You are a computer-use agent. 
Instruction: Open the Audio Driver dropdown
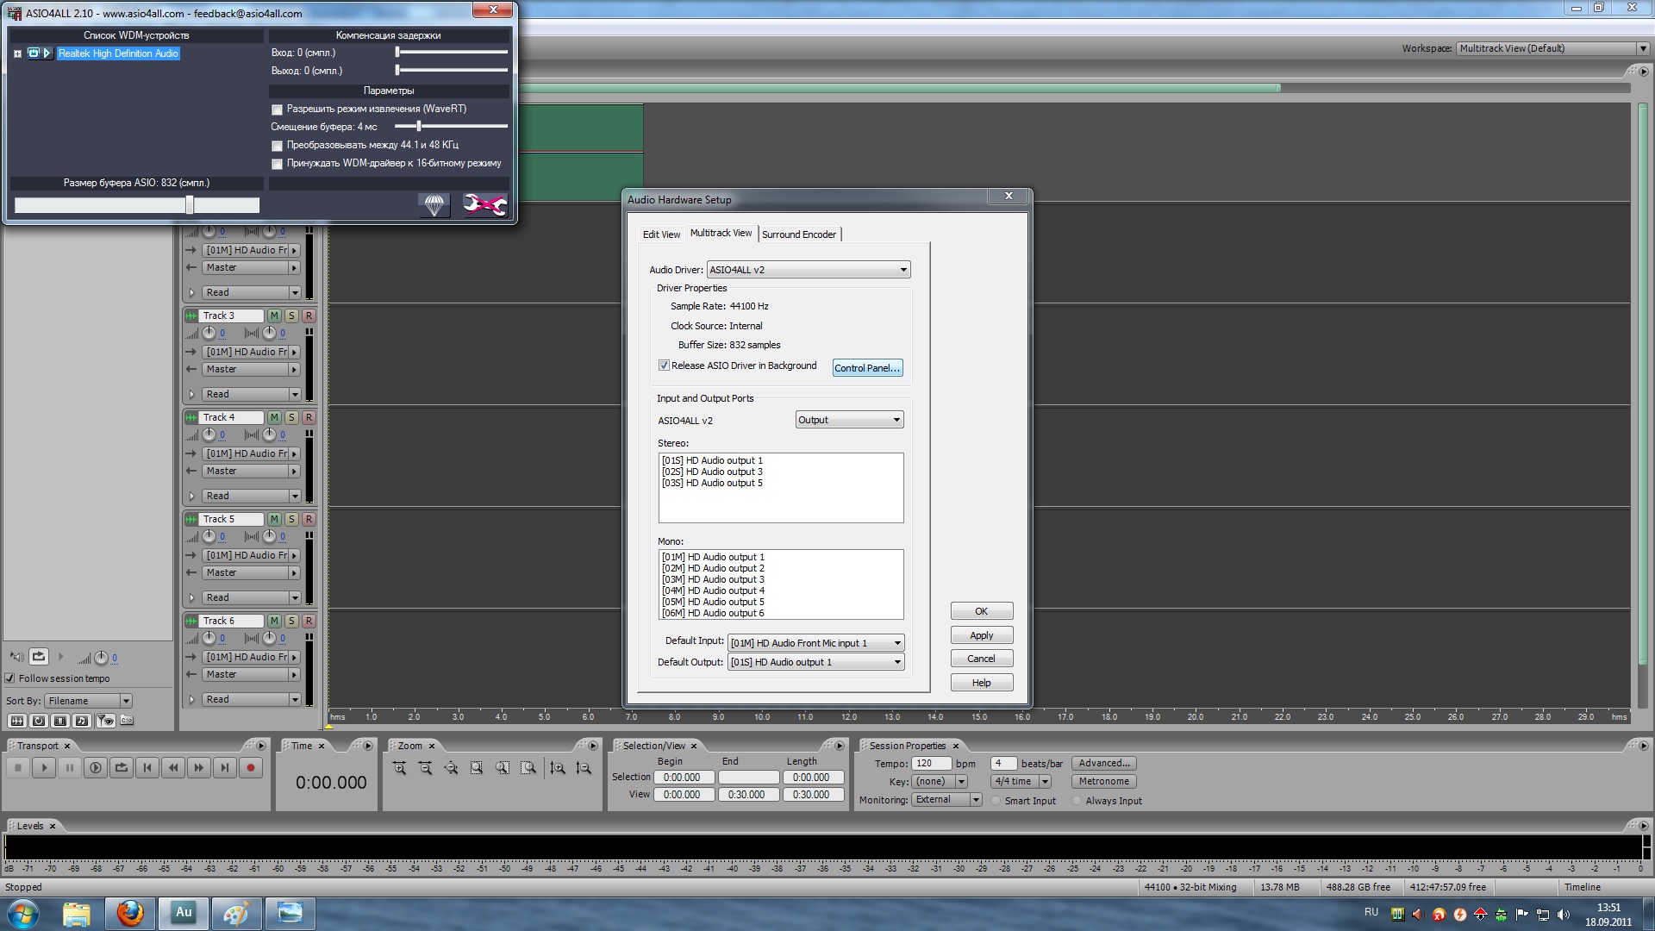click(902, 270)
